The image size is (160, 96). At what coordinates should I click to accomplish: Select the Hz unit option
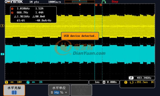click(x=57, y=93)
